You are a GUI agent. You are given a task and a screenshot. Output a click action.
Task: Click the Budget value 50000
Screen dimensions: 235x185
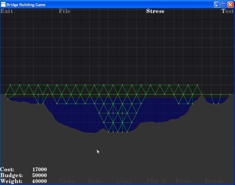(39, 175)
